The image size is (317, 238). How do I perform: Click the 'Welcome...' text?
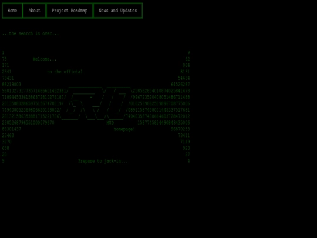pos(45,59)
